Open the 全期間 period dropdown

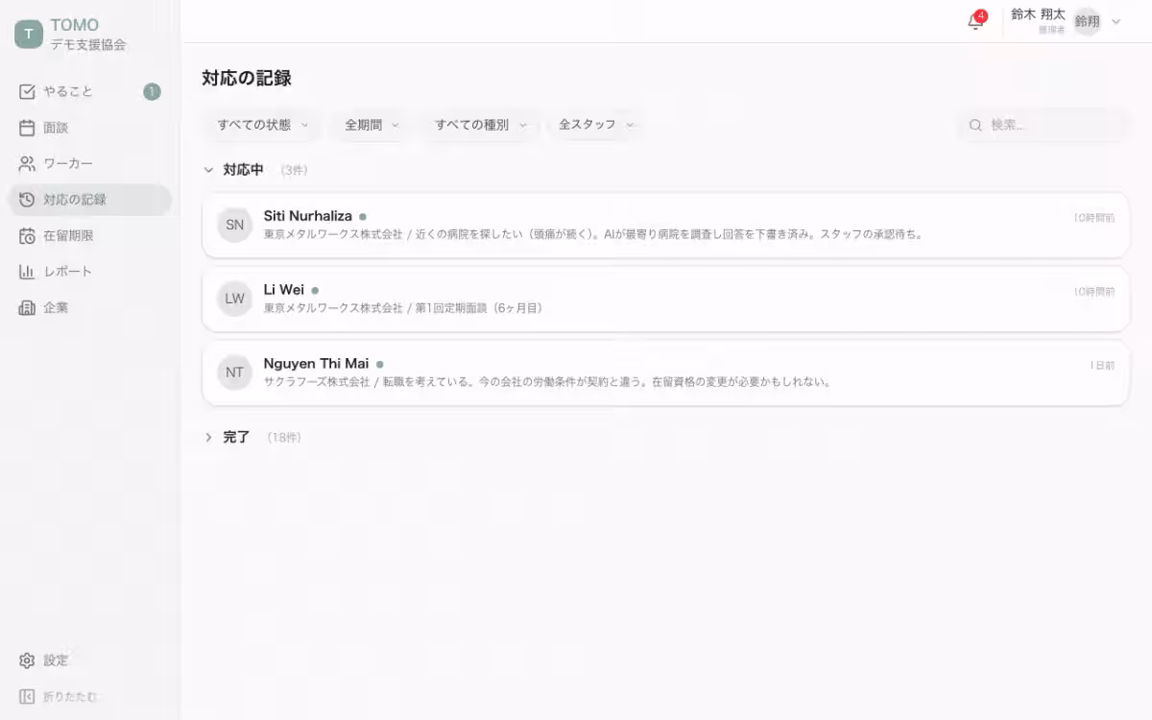click(x=369, y=125)
